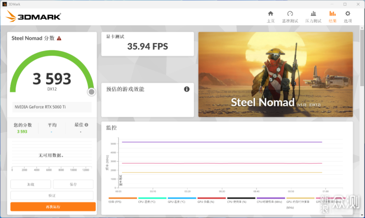
Task: Open the 选项 options tab
Action: (348, 17)
